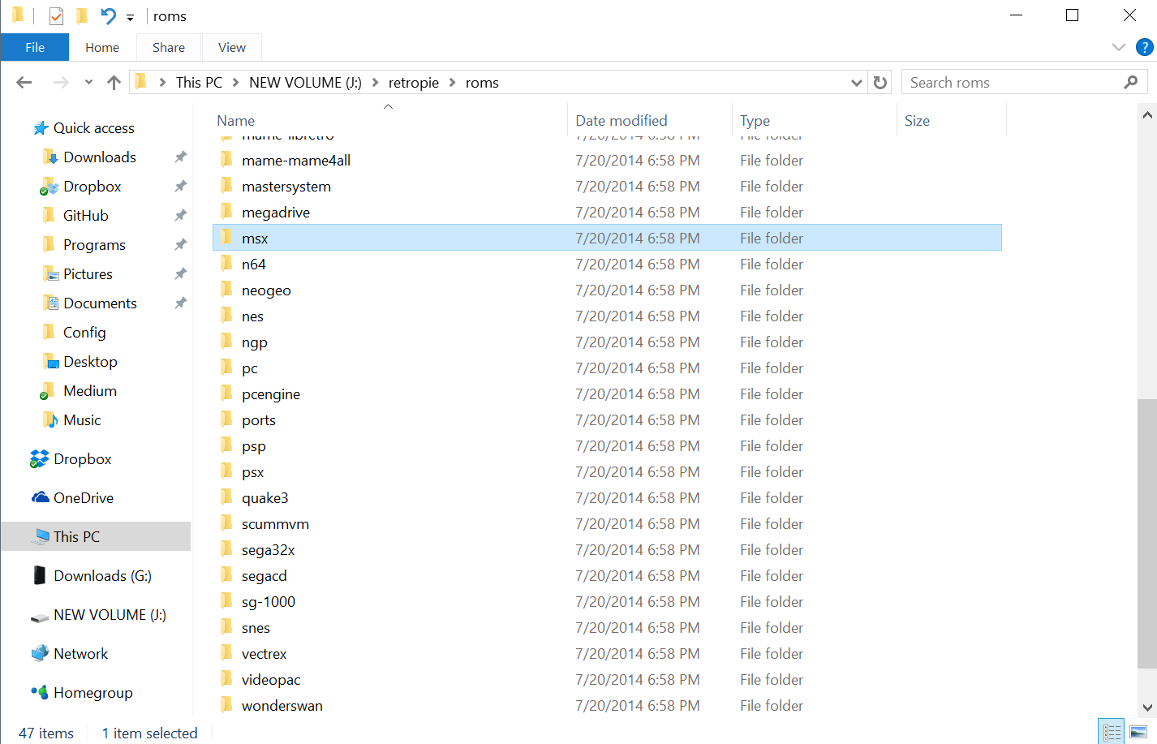Image resolution: width=1157 pixels, height=744 pixels.
Task: Click retropie in the address breadcrumb
Action: (x=414, y=83)
